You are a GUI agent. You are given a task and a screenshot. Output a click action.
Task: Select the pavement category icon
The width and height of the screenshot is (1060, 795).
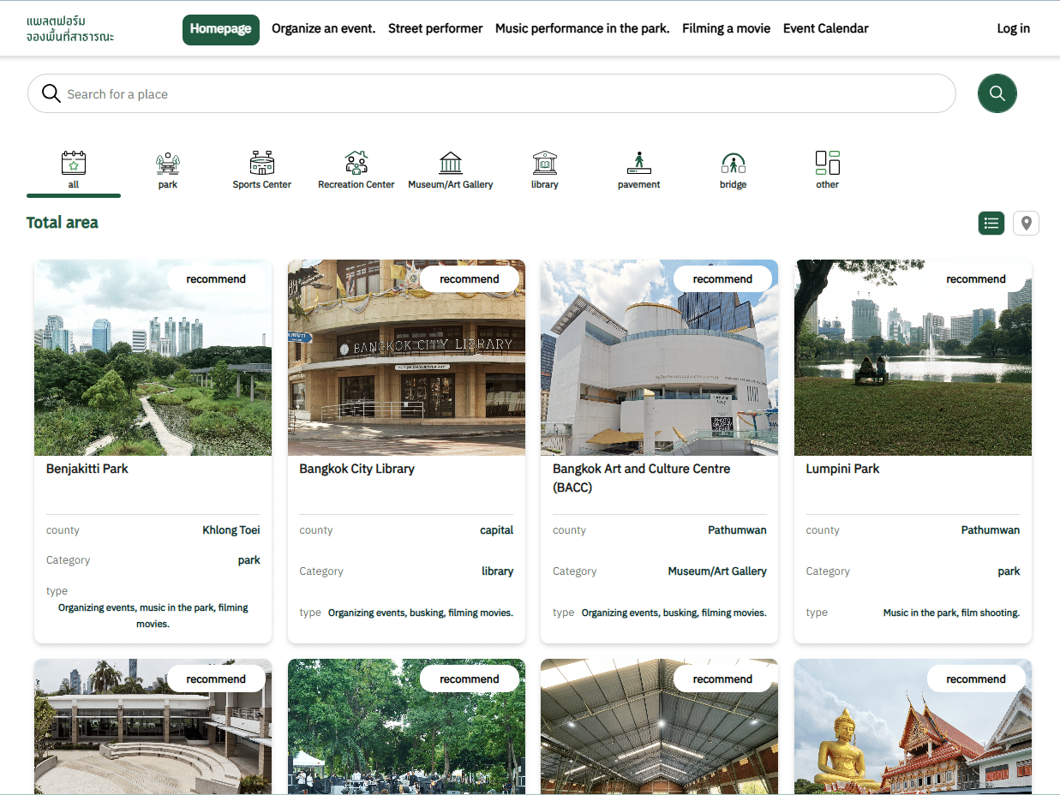(639, 163)
